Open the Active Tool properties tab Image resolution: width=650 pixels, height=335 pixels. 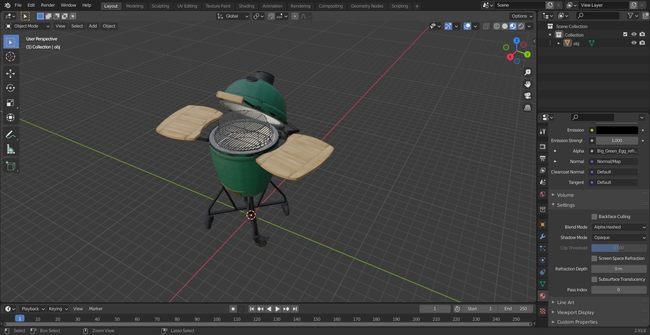coord(542,131)
